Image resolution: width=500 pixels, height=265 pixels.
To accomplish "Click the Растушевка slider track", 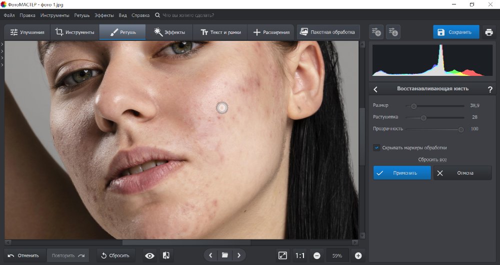I will tap(440, 118).
